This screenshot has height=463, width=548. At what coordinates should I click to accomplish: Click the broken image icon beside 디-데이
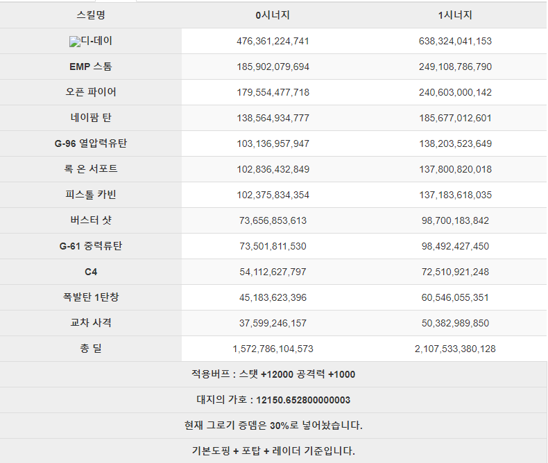click(x=75, y=42)
